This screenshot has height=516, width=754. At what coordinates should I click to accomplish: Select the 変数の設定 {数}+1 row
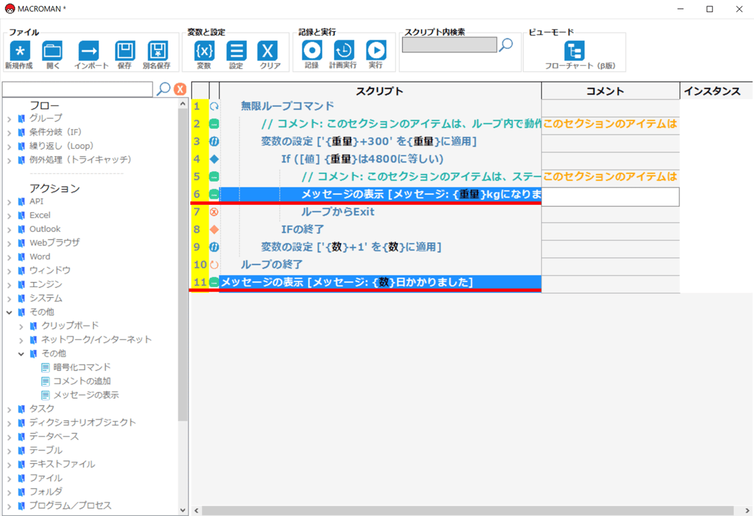coord(380,247)
